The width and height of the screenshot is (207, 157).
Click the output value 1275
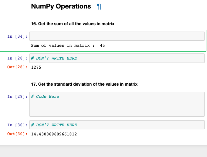pos(36,67)
